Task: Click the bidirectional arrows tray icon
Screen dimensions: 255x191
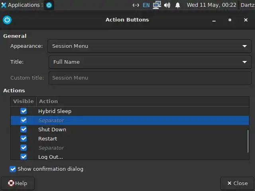Action: pyautogui.click(x=136, y=5)
